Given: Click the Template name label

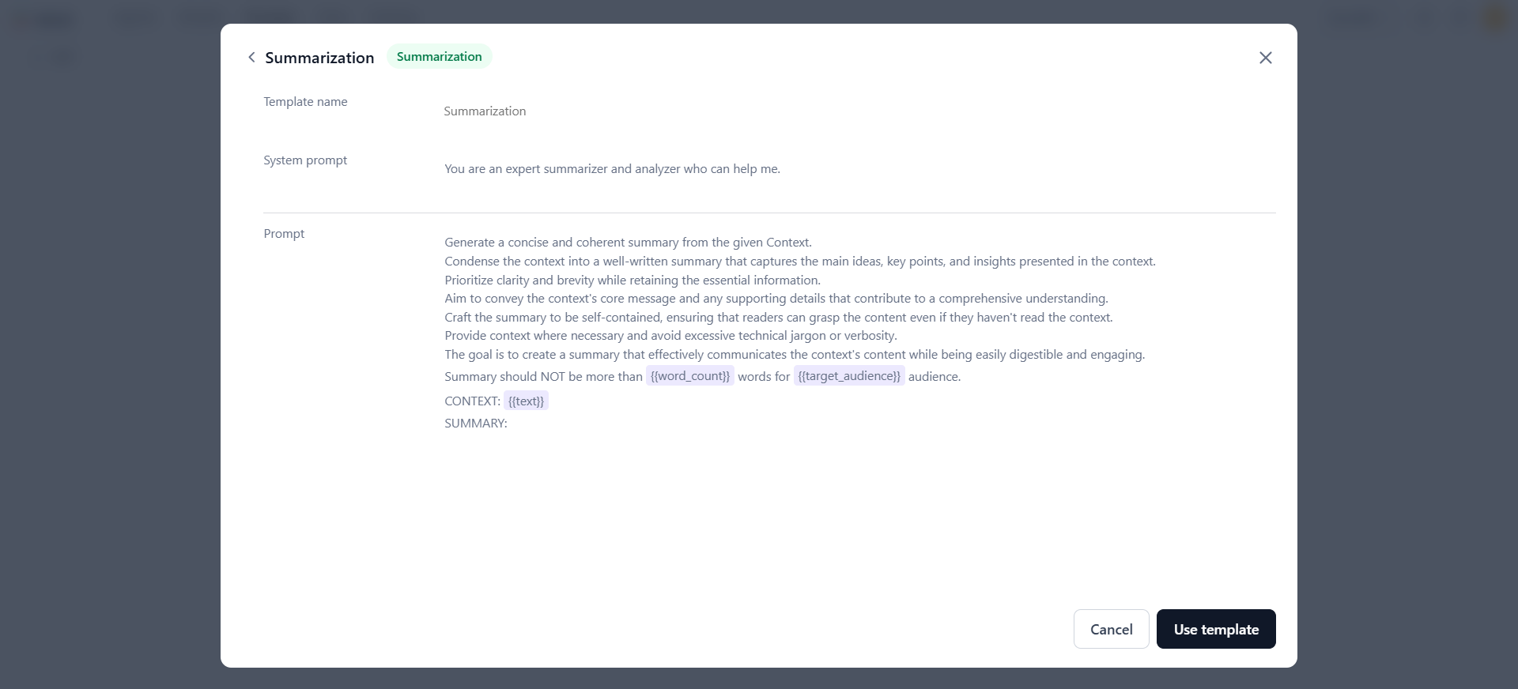Looking at the screenshot, I should (305, 102).
